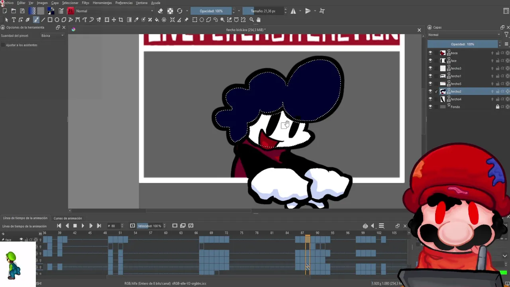
Task: Hide the Fondo layer
Action: [430, 107]
